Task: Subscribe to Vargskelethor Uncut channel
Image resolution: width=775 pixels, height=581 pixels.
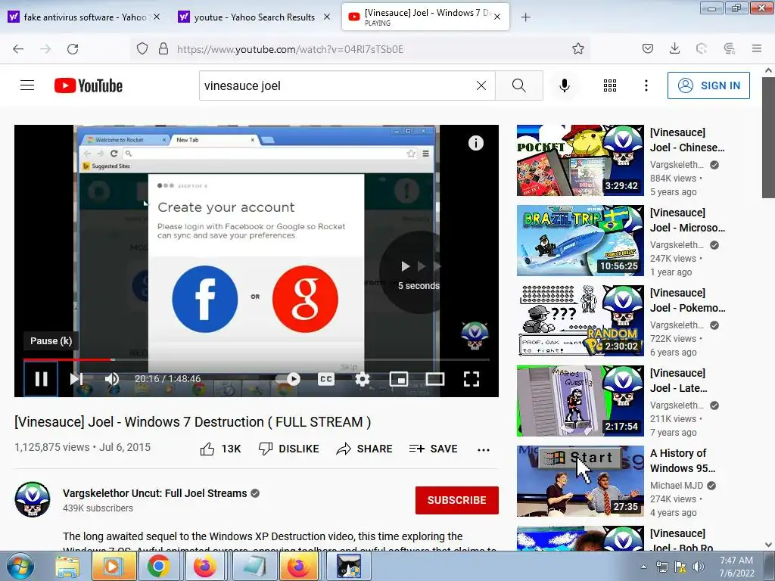Action: [456, 500]
